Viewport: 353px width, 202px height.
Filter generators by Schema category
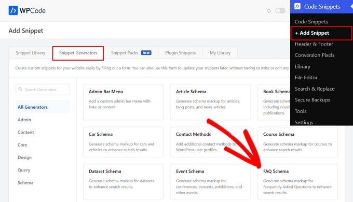click(x=25, y=183)
